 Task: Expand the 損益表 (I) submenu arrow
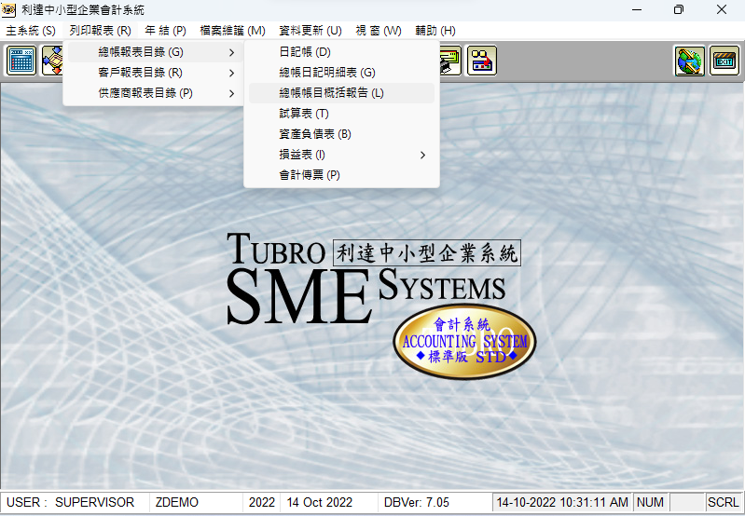tap(423, 156)
